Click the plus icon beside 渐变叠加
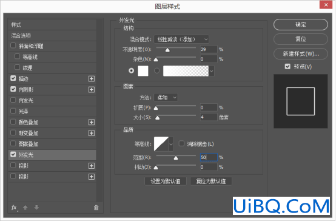 click(x=92, y=133)
